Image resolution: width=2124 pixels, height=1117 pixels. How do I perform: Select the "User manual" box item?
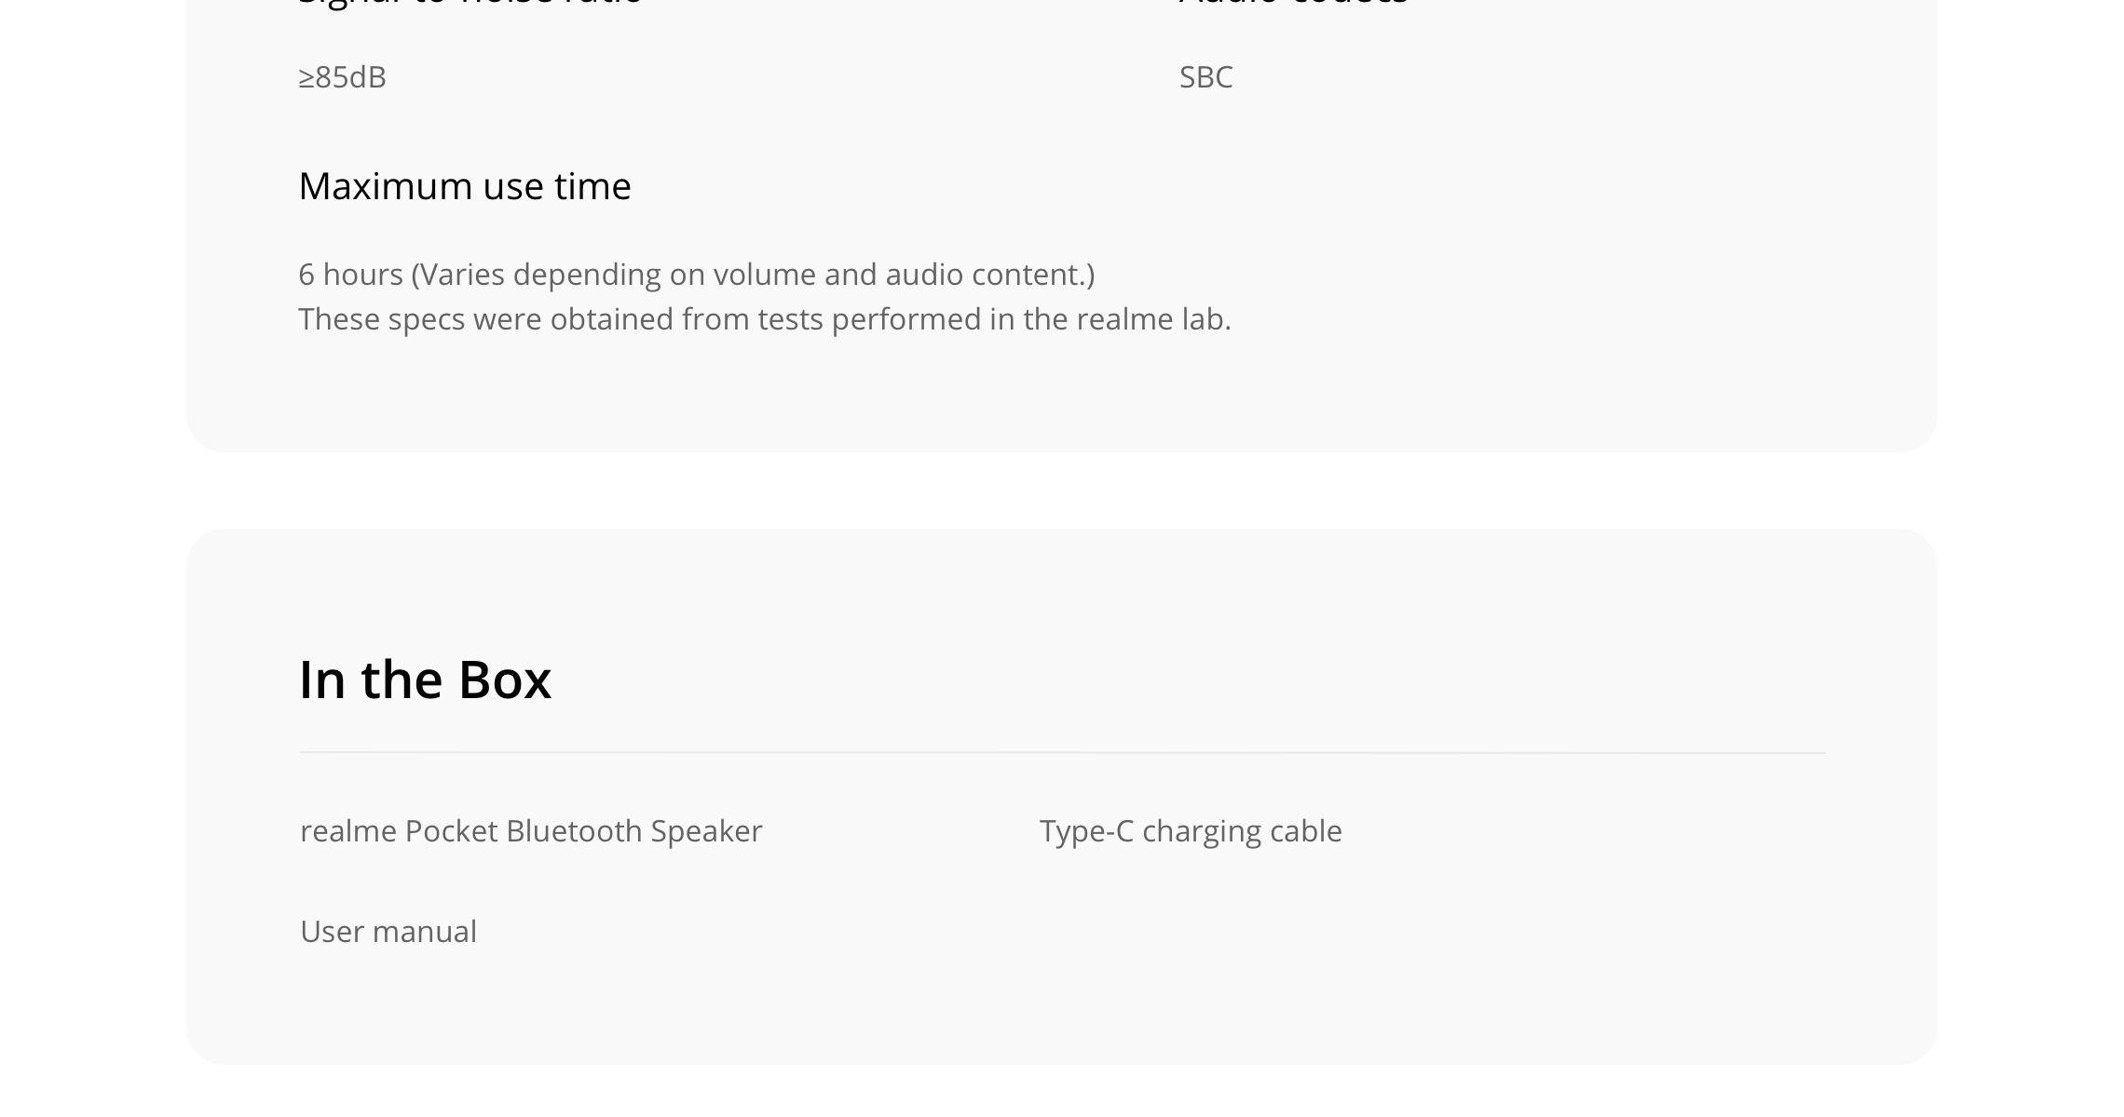coord(388,931)
